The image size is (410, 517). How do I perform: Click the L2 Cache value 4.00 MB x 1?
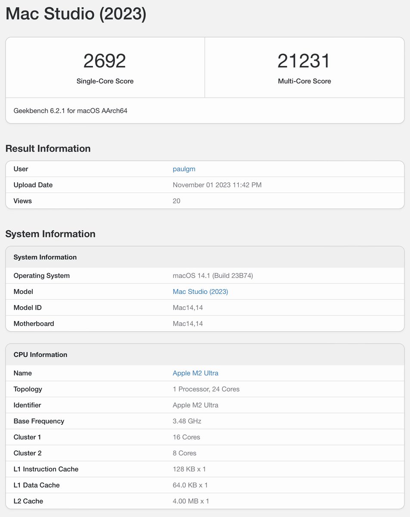[191, 501]
